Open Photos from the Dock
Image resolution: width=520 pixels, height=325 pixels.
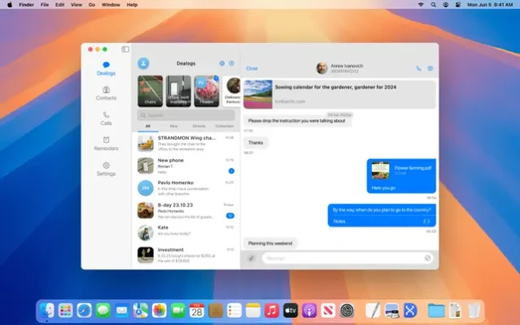click(159, 310)
